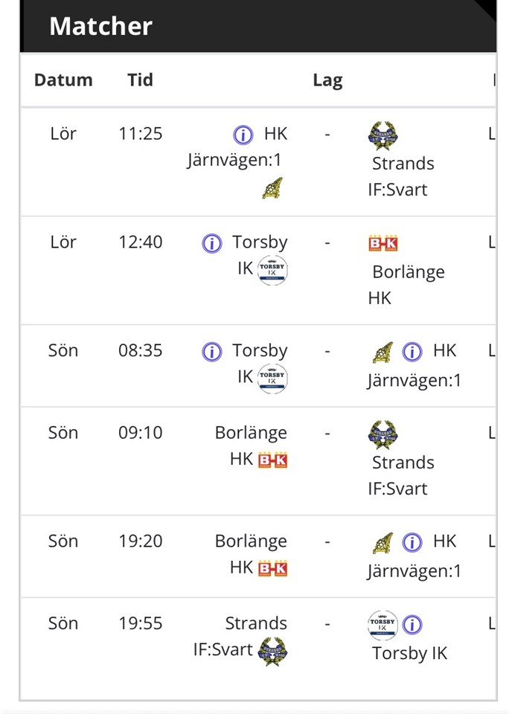Viewport: 509px width, 714px height.
Task: Open Borlänge HK team link at 19:20
Action: [250, 553]
